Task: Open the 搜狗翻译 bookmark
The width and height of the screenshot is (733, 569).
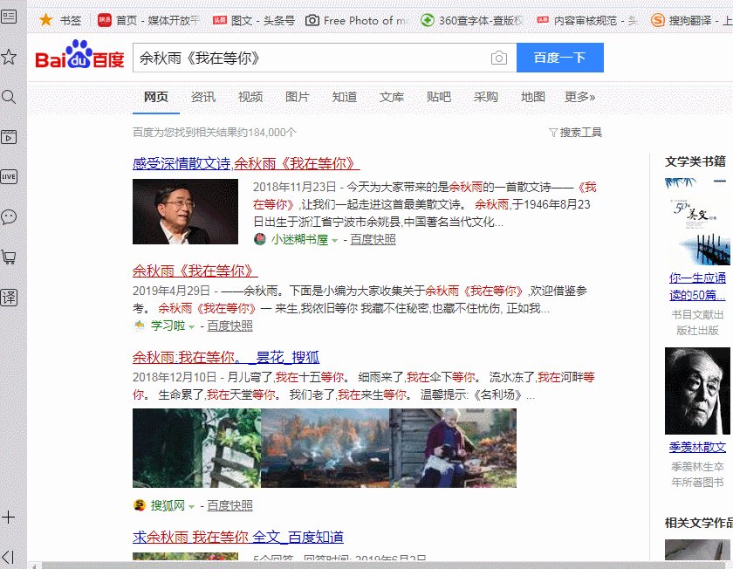Action: tap(691, 21)
